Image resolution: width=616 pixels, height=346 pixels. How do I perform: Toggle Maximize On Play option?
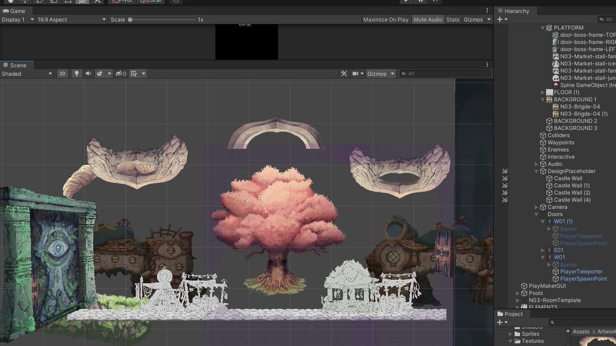tap(386, 19)
